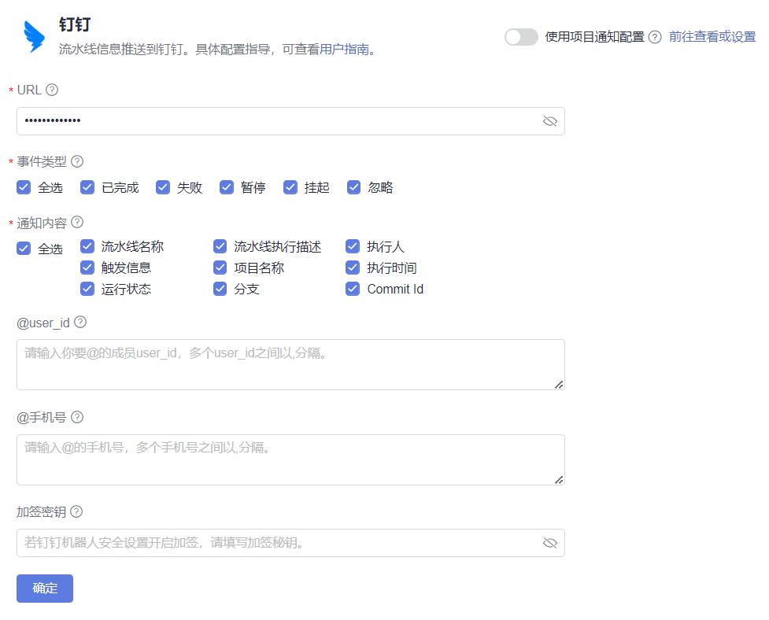Focus the @user_id text area
Image resolution: width=769 pixels, height=620 pixels.
coord(290,365)
